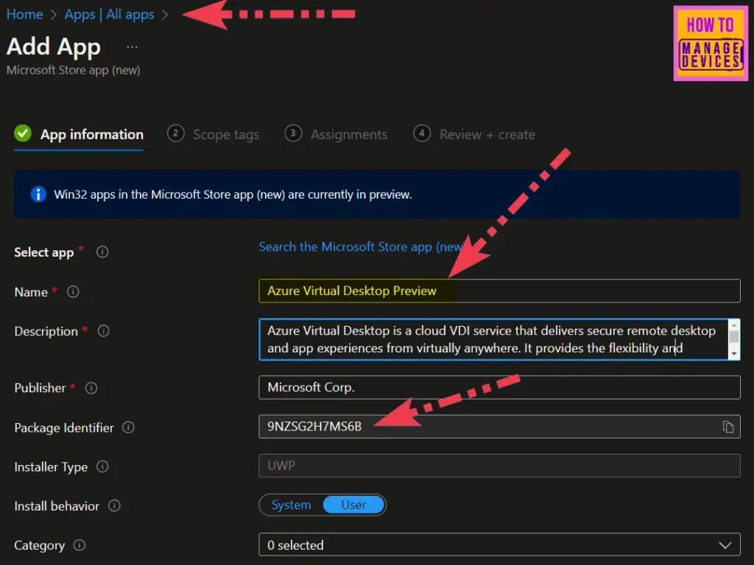Click the Category info icon
The image size is (754, 565).
click(x=80, y=545)
